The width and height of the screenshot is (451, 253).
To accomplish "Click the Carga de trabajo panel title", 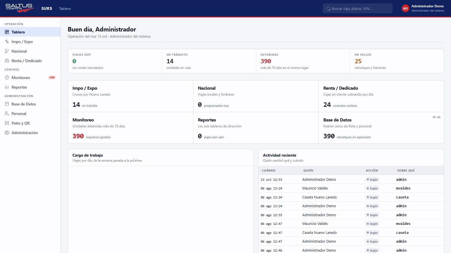I will tap(88, 155).
